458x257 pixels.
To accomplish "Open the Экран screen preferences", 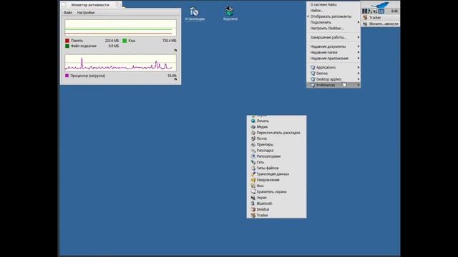I will click(x=276, y=198).
